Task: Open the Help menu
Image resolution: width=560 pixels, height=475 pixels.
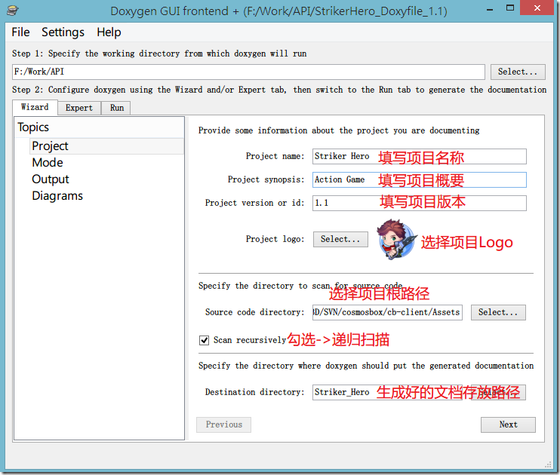Action: [109, 32]
